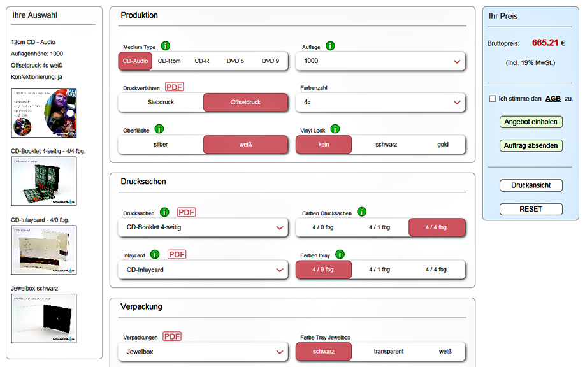Switch medium type to DVD 5

[x=235, y=61]
